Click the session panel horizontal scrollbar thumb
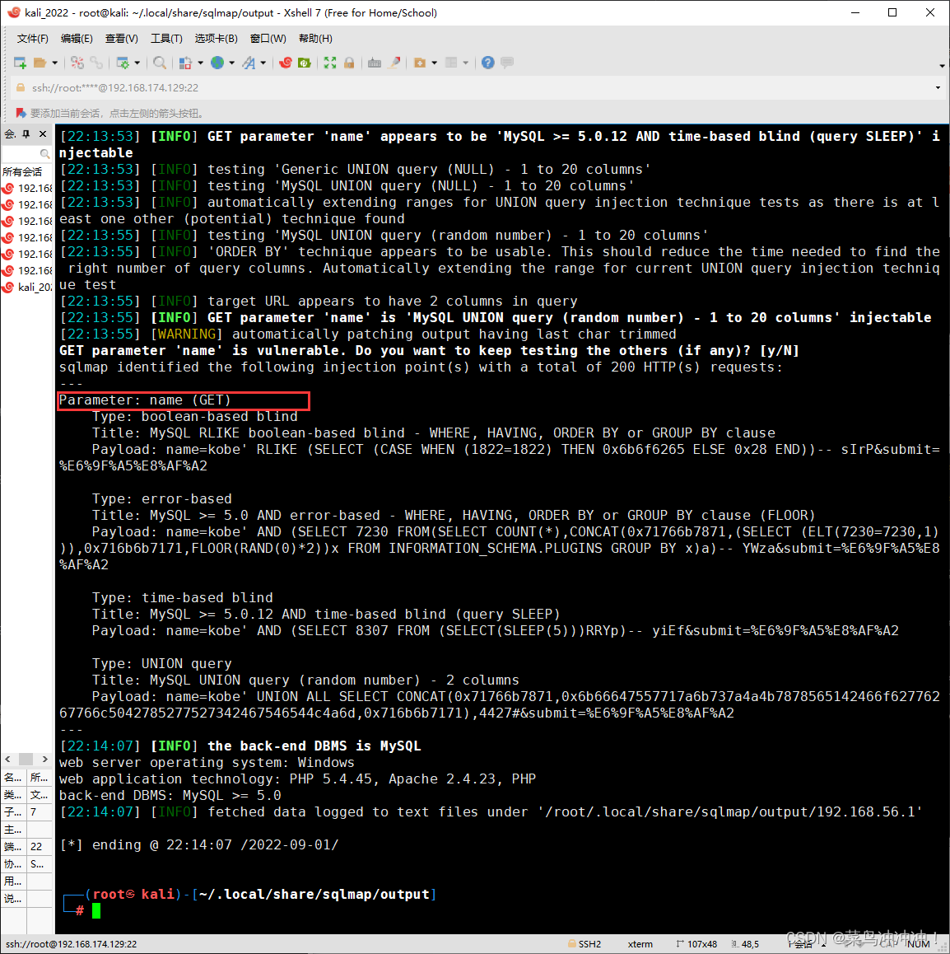 tap(26, 760)
